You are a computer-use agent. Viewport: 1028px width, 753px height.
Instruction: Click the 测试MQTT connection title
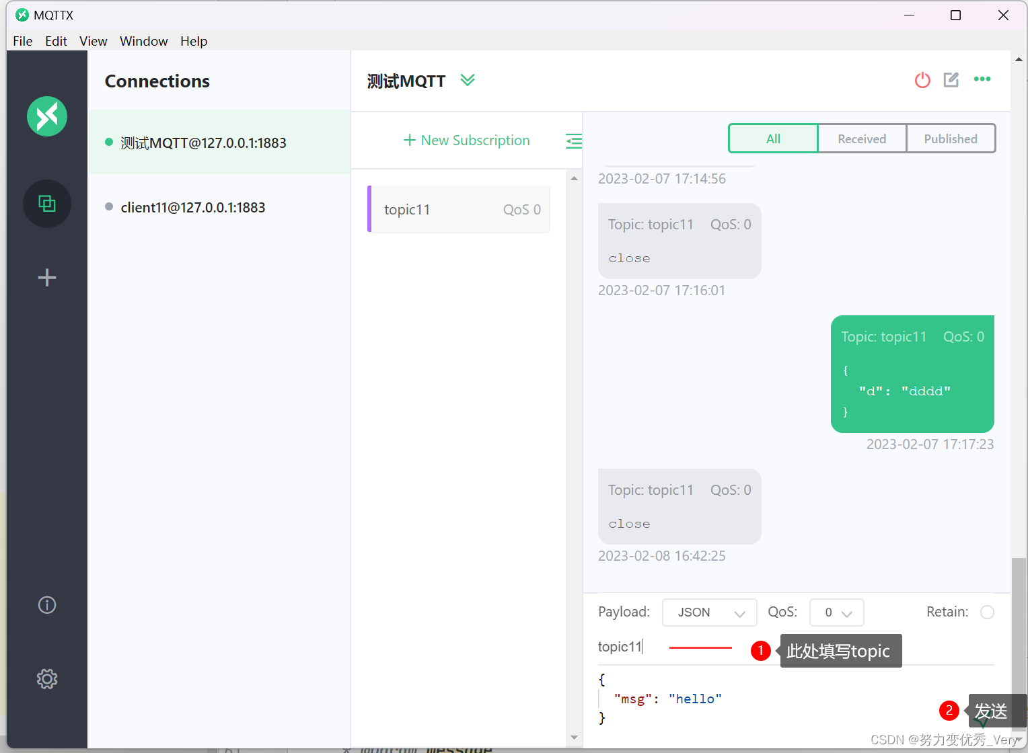click(x=406, y=81)
